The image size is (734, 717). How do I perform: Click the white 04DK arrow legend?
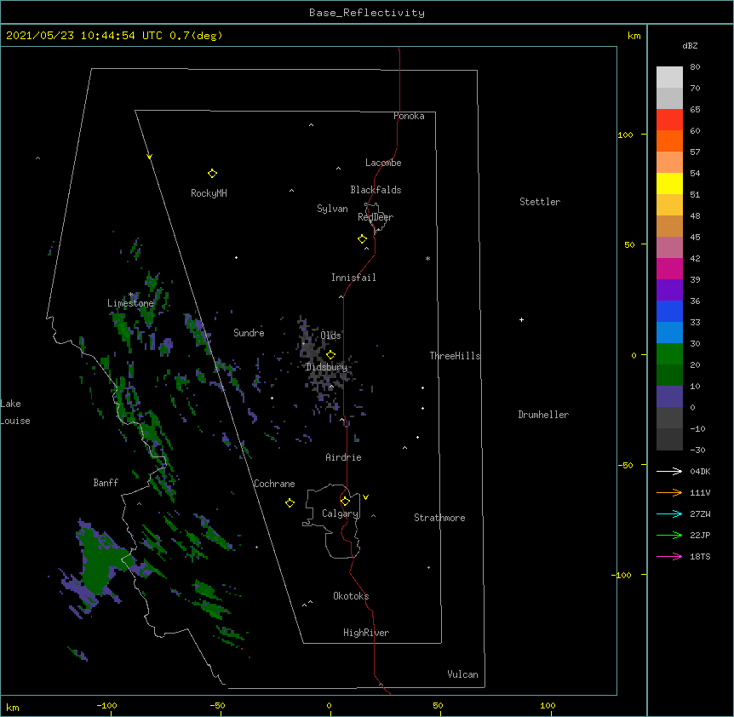click(669, 471)
